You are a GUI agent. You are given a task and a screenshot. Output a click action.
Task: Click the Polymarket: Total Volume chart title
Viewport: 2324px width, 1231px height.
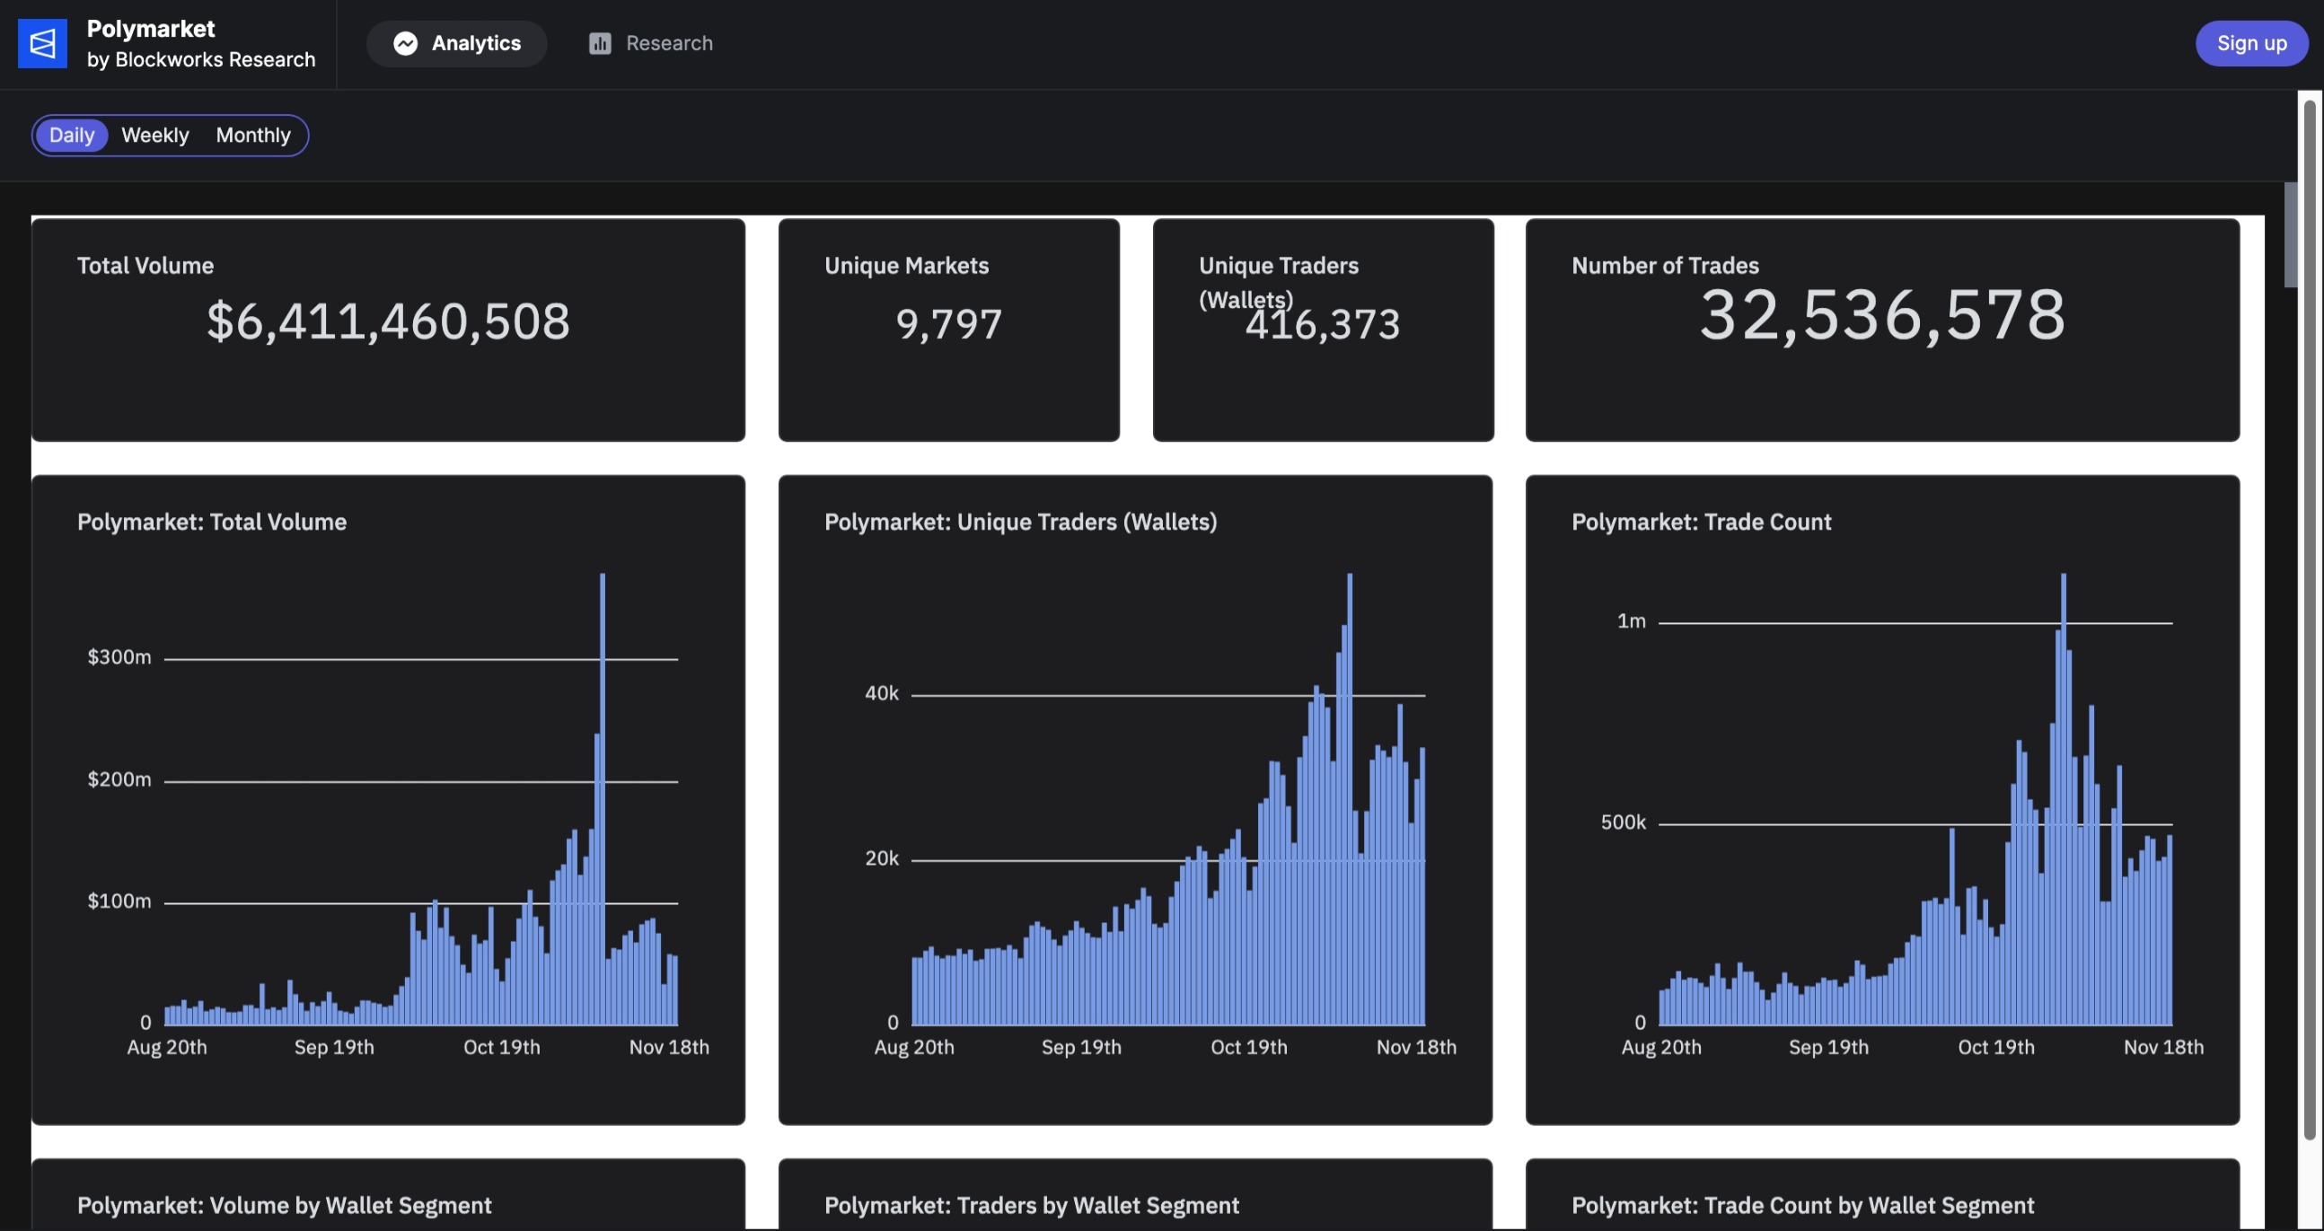click(x=212, y=523)
